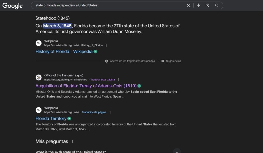Click verified badge beside Florida Territory
This screenshot has width=263, height=153.
pos(69,118)
